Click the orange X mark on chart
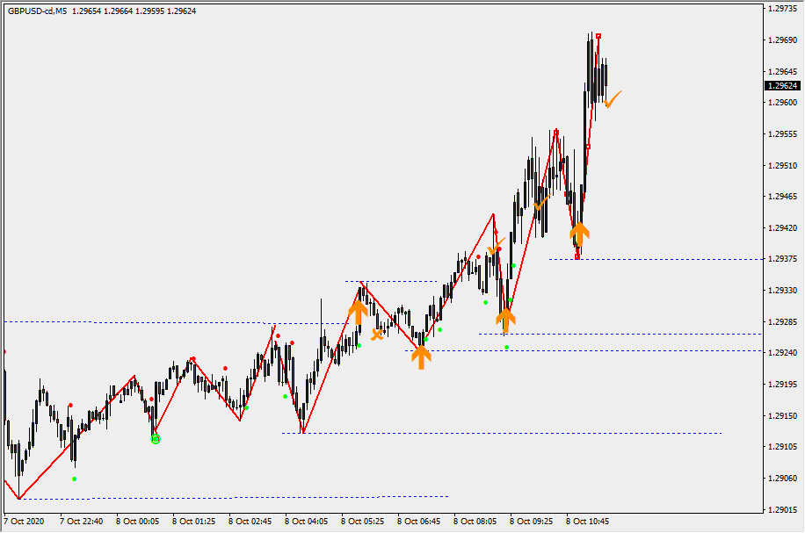The image size is (805, 533). coord(377,335)
